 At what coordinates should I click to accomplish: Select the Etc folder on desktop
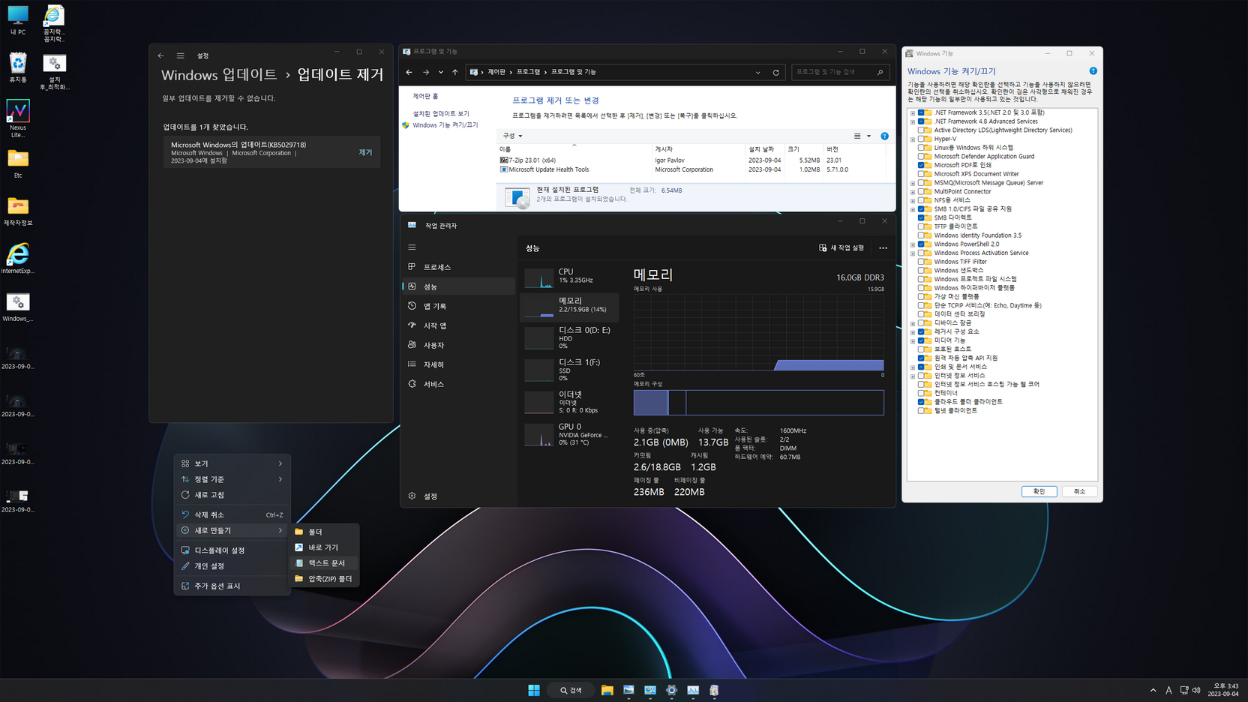pyautogui.click(x=17, y=163)
